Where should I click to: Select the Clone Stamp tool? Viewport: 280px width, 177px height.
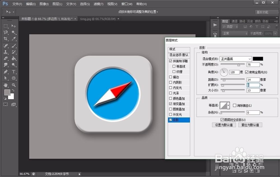click(x=6, y=52)
